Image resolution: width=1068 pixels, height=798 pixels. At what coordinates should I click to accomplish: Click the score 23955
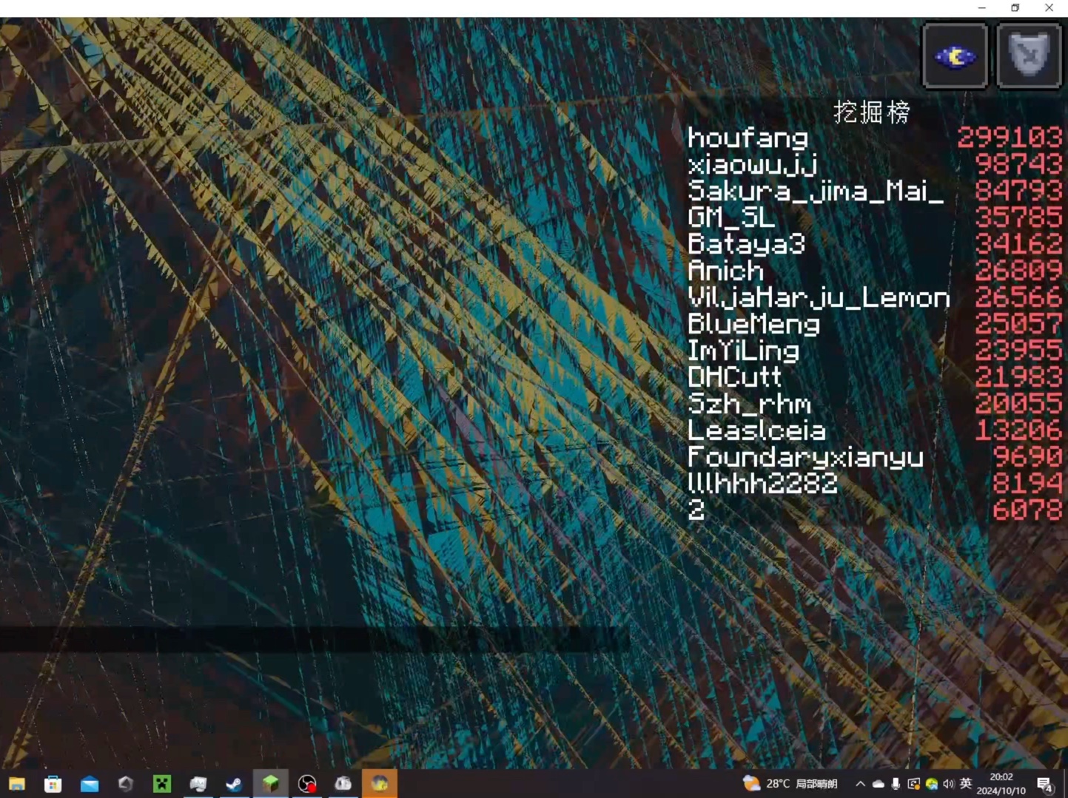(x=1018, y=351)
